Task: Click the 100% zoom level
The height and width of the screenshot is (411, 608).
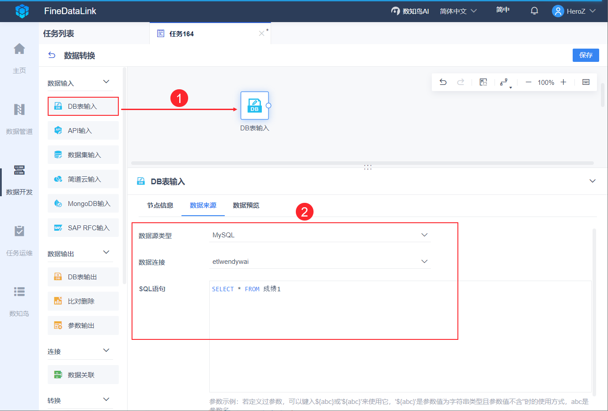Action: coord(546,82)
